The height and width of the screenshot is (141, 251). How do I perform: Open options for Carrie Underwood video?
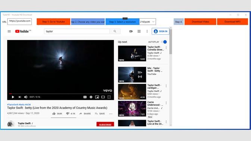[166, 103]
